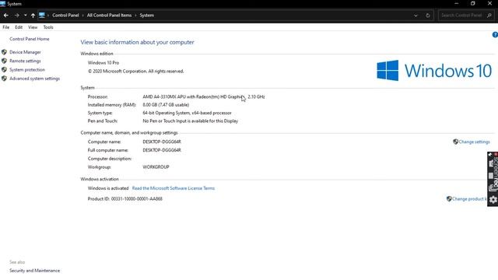Screen dimensions: 498x280
Task: Click the Product ID value text
Action: tap(137, 199)
